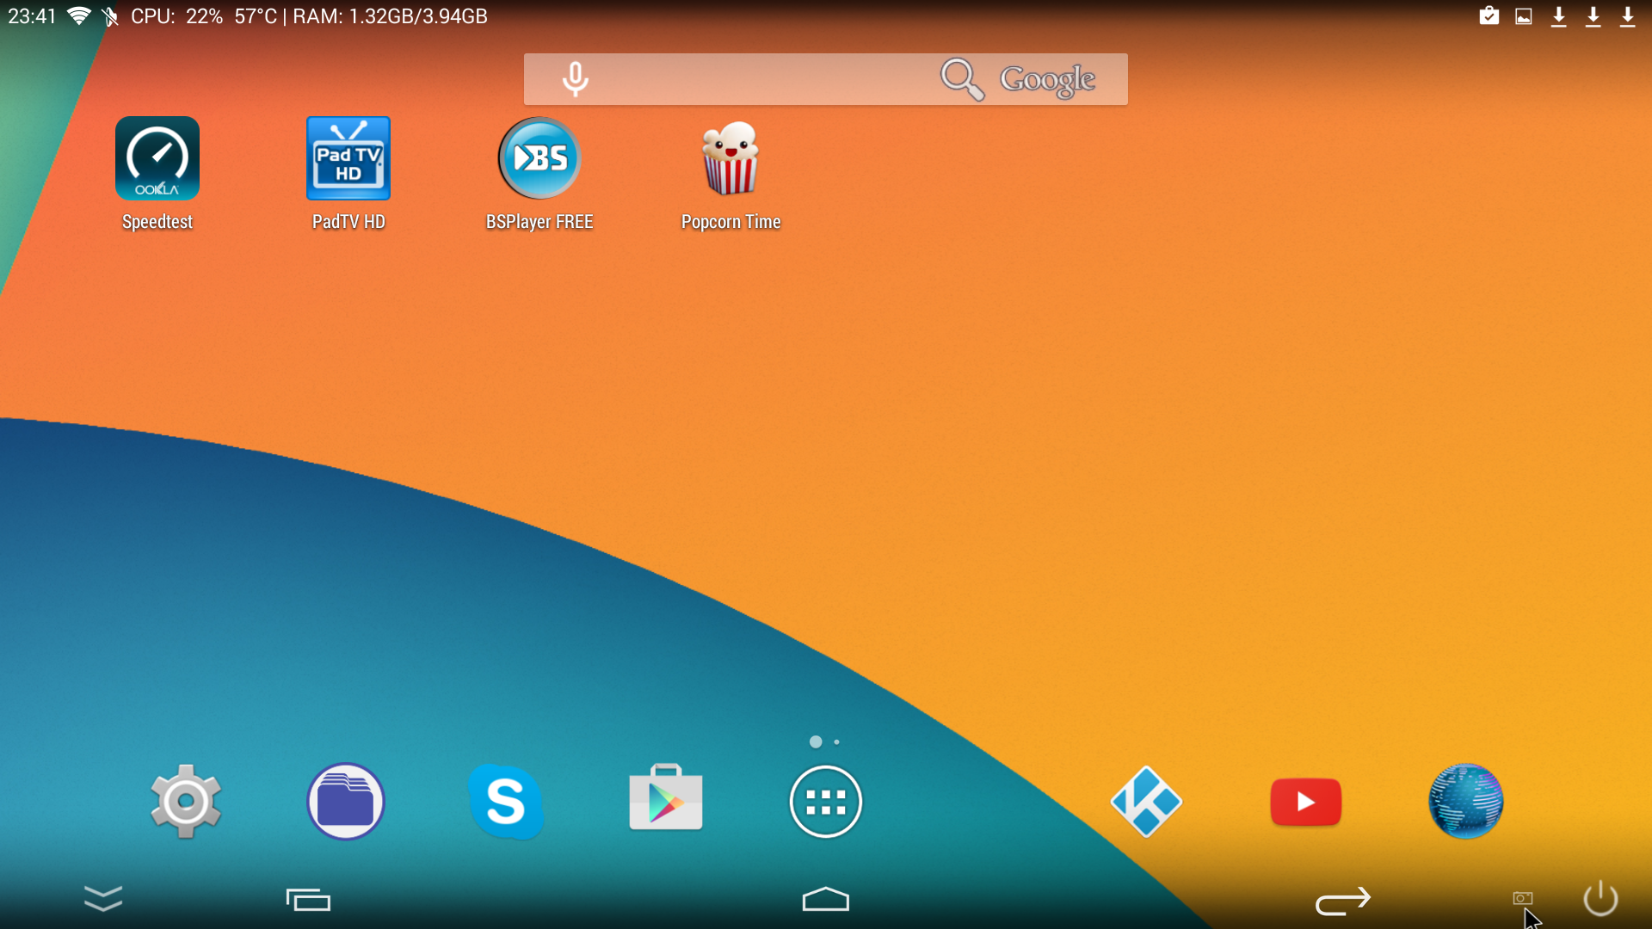Collapse the navigation bar with the chevron
Image resolution: width=1652 pixels, height=929 pixels.
point(102,898)
